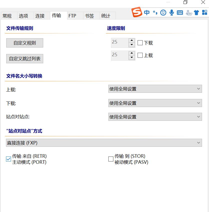Enable the 下载 speed limit checkbox
209x212 pixels.
pos(140,43)
